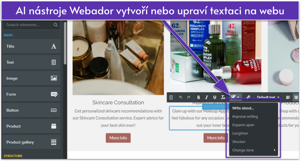Redo the edit in text toolbar
This screenshot has width=301, height=161.
189,97
